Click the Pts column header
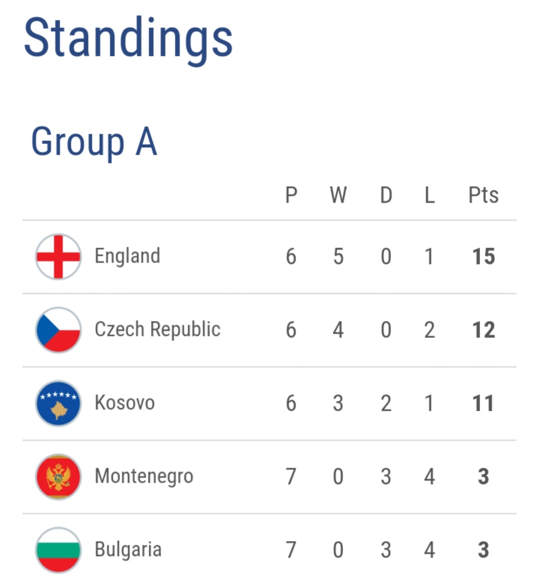The image size is (539, 585). click(x=483, y=195)
